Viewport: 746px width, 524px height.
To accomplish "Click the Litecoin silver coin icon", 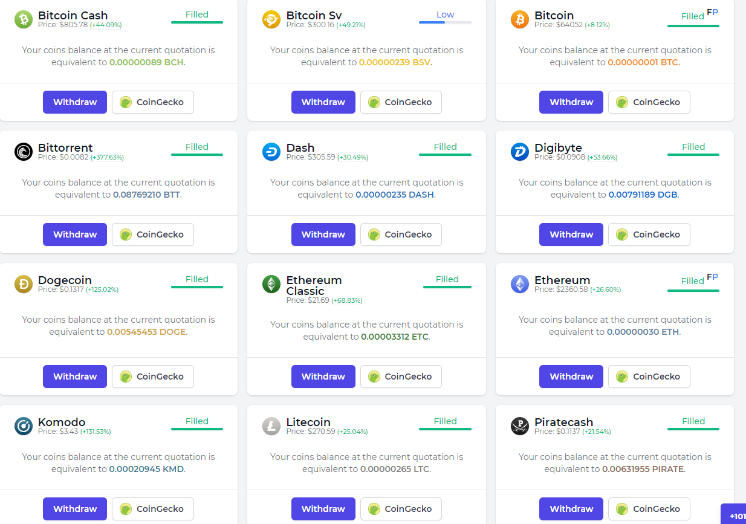I will [x=271, y=426].
